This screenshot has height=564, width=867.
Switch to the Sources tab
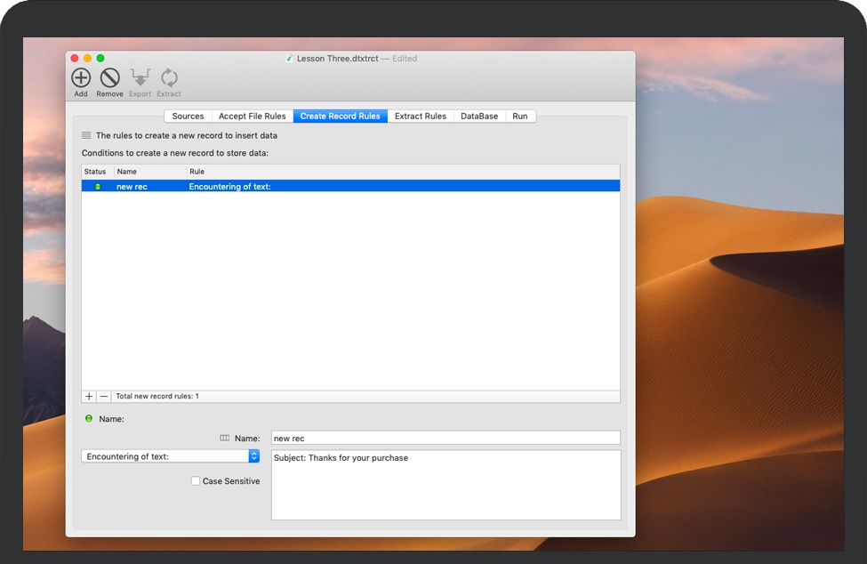(187, 116)
